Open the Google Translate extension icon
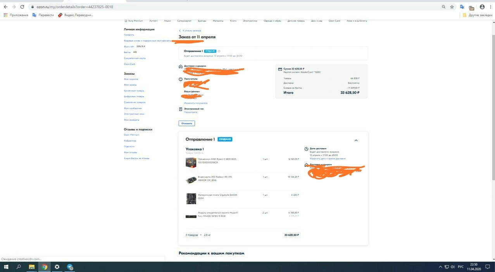495x272 pixels. pos(462,7)
